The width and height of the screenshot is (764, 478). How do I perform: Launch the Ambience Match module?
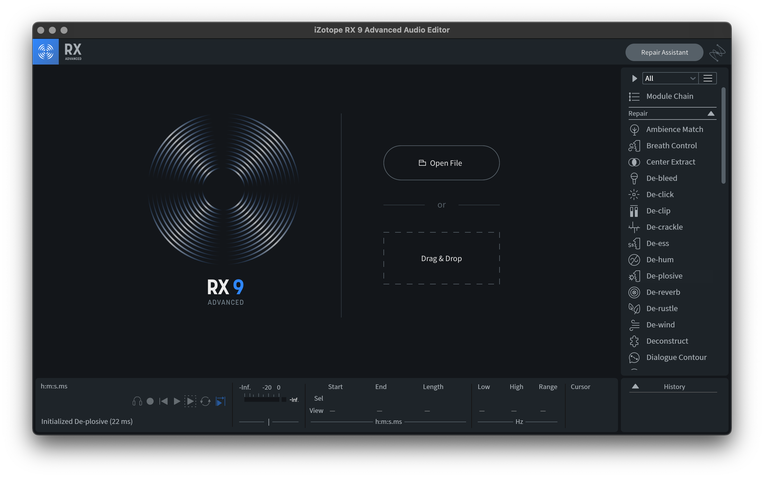674,129
